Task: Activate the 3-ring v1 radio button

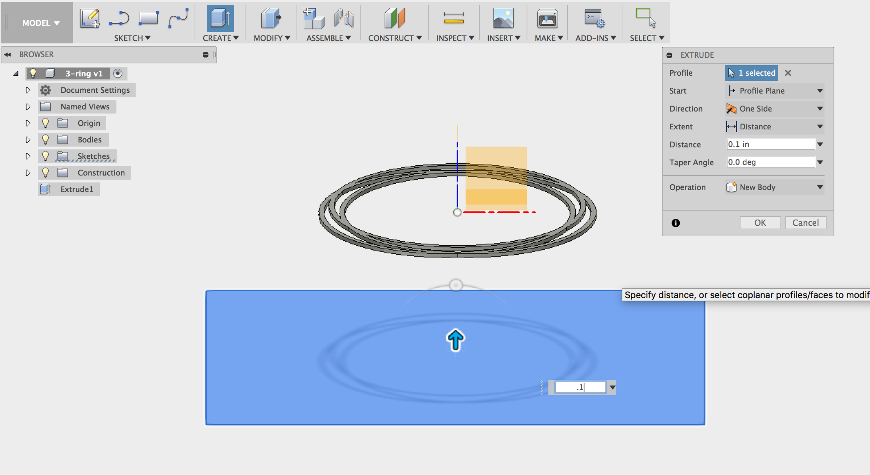Action: click(x=118, y=74)
